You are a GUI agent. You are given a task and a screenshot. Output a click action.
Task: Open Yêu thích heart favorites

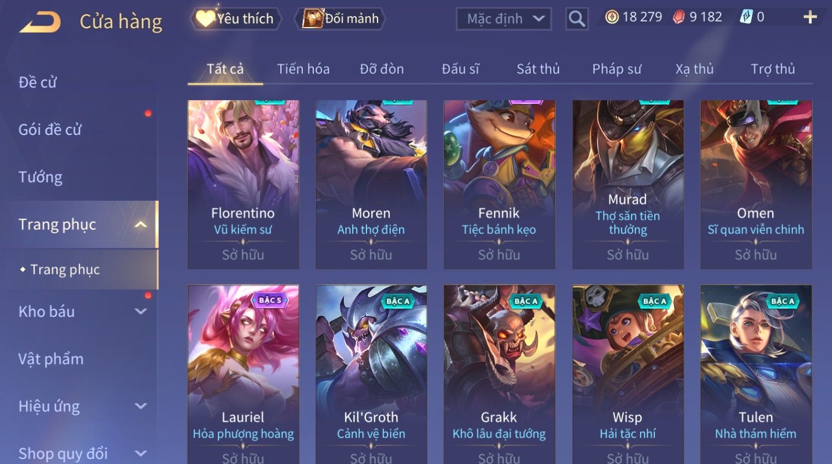point(235,19)
